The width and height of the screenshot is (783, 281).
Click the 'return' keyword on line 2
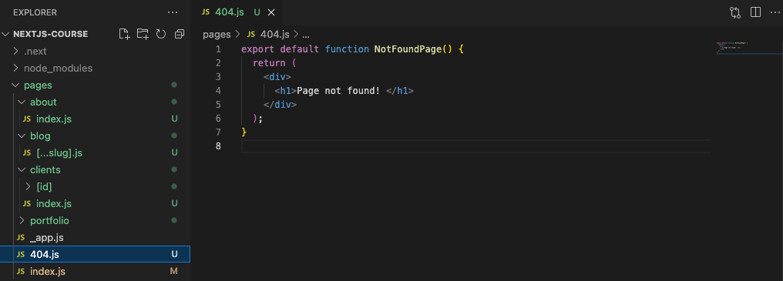pyautogui.click(x=269, y=63)
